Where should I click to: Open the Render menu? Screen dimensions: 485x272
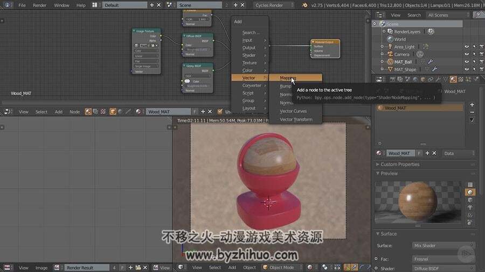click(x=39, y=5)
